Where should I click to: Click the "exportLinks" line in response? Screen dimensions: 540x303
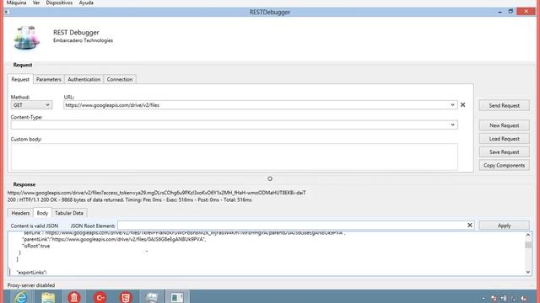pos(32,273)
